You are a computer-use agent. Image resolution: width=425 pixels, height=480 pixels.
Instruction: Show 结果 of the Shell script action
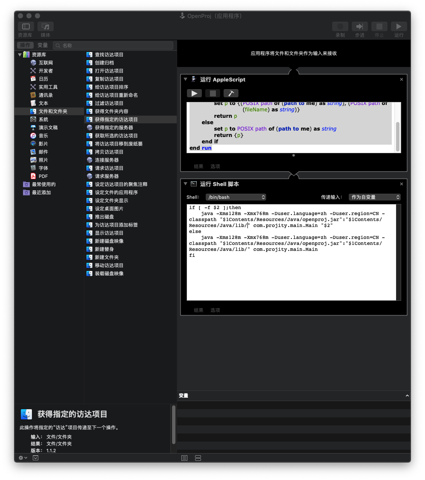click(198, 310)
